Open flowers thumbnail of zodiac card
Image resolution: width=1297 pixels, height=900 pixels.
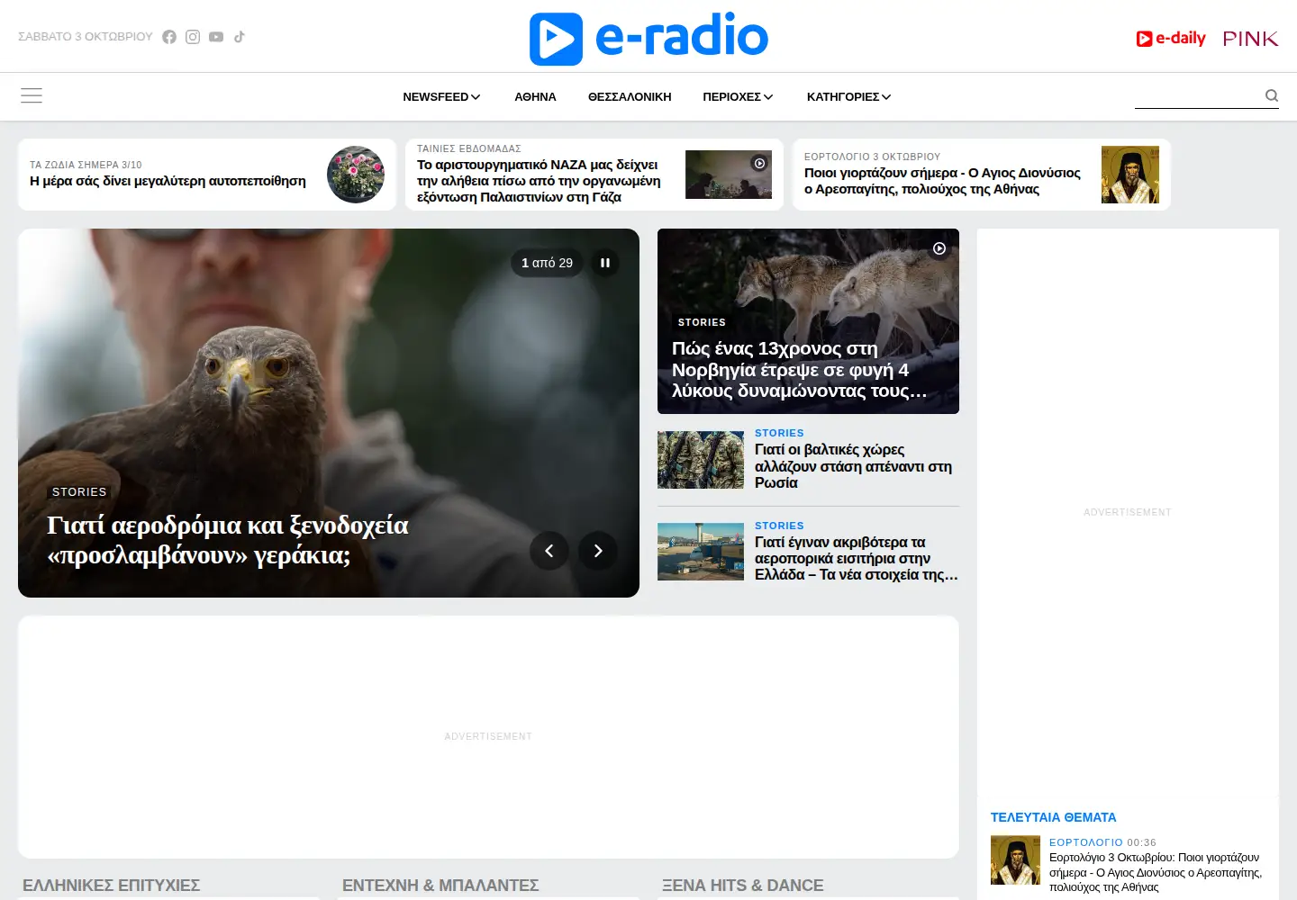pyautogui.click(x=356, y=175)
